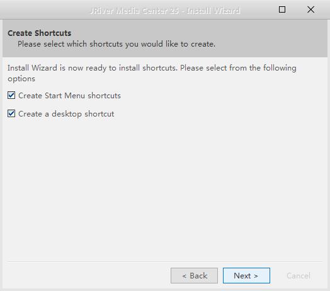
Task: Click the left arrow symbol in the Back button
Action: 185,276
